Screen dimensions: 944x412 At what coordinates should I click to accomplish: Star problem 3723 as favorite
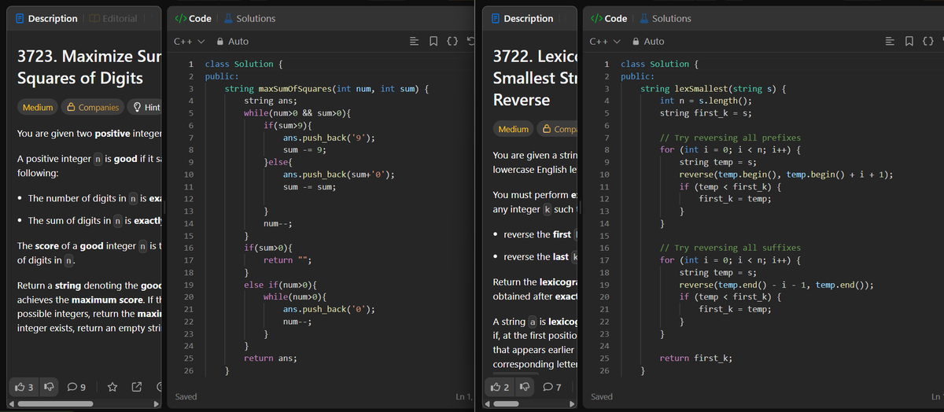point(113,387)
